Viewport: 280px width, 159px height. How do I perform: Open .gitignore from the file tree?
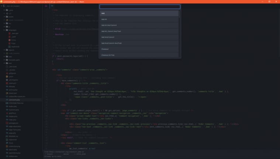(13, 73)
